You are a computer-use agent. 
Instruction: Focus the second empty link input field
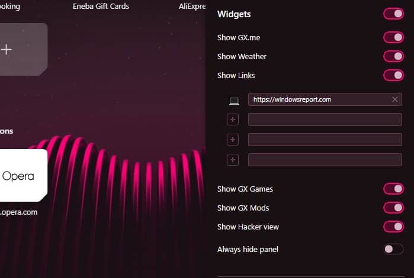click(325, 119)
